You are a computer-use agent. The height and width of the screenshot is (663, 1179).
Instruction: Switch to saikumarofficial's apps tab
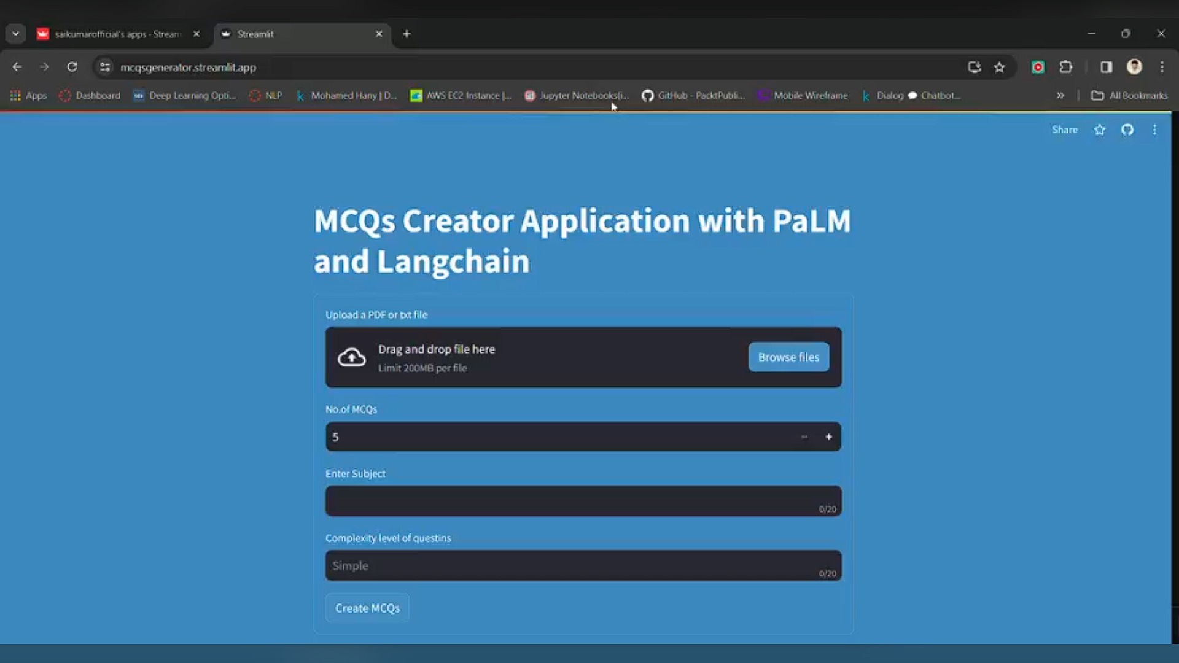point(117,34)
